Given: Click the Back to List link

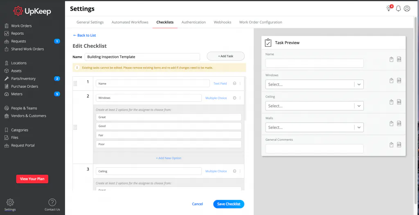Looking at the screenshot, I should pos(84,35).
